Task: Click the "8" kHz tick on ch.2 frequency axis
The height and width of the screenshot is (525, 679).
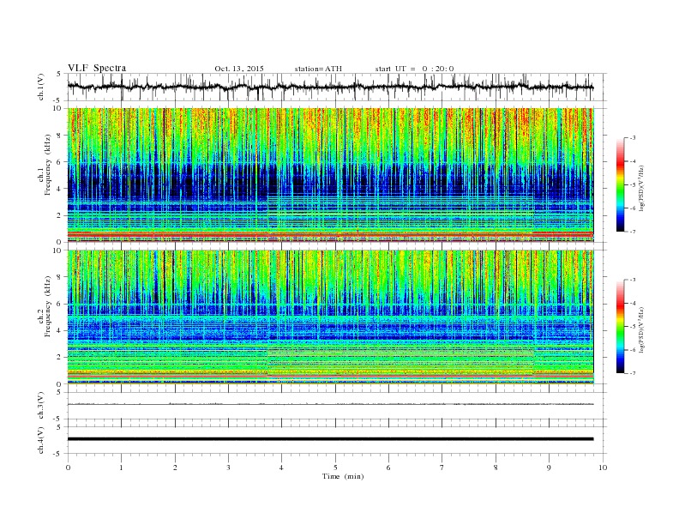Action: pos(59,277)
